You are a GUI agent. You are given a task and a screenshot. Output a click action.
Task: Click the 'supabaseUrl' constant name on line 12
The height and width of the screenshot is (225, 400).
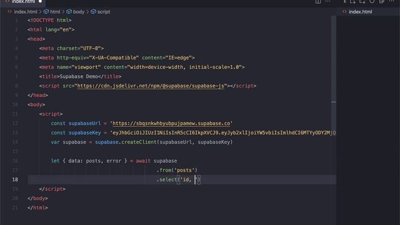pyautogui.click(x=85, y=124)
